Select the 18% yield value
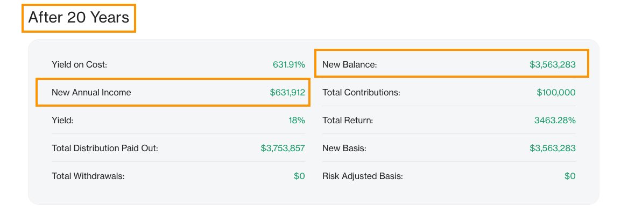Screen dimensions: 628x223 (x=297, y=121)
